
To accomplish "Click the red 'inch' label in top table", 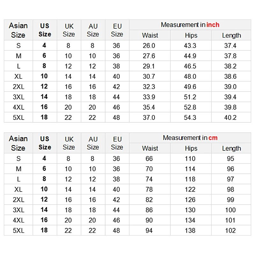I will click(x=213, y=25).
